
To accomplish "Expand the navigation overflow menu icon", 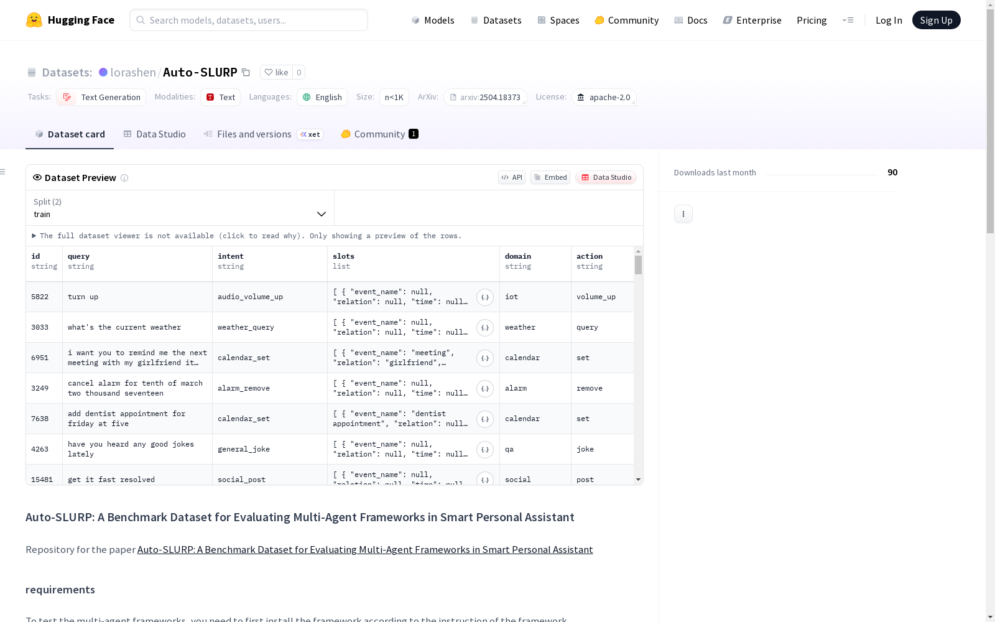I will (848, 20).
